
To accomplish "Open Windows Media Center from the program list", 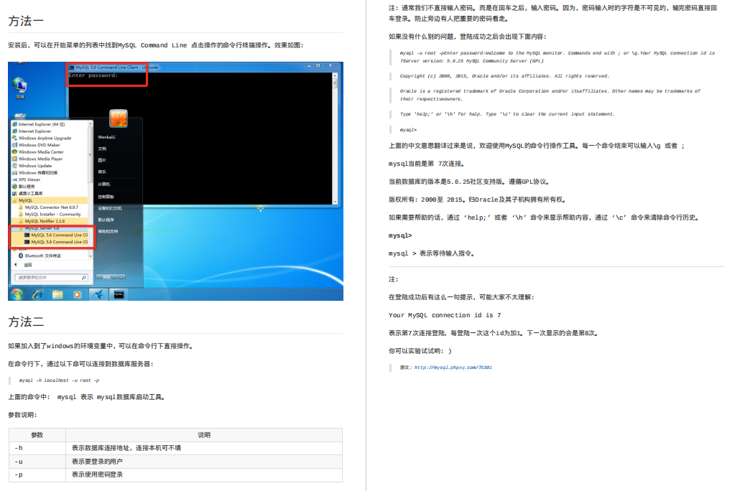I will (38, 151).
